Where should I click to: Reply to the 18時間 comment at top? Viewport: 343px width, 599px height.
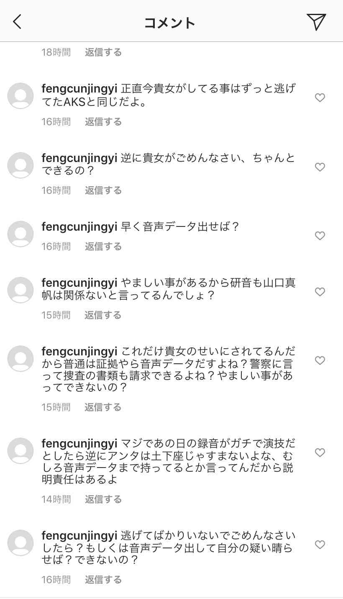tap(103, 52)
